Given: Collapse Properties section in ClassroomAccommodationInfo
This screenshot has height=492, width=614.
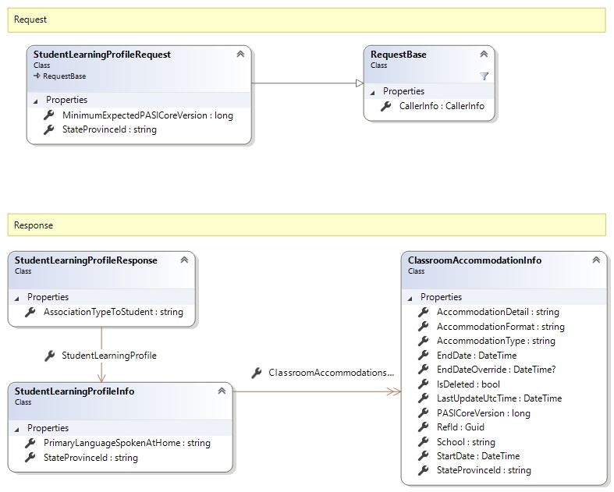Looking at the screenshot, I should [410, 298].
